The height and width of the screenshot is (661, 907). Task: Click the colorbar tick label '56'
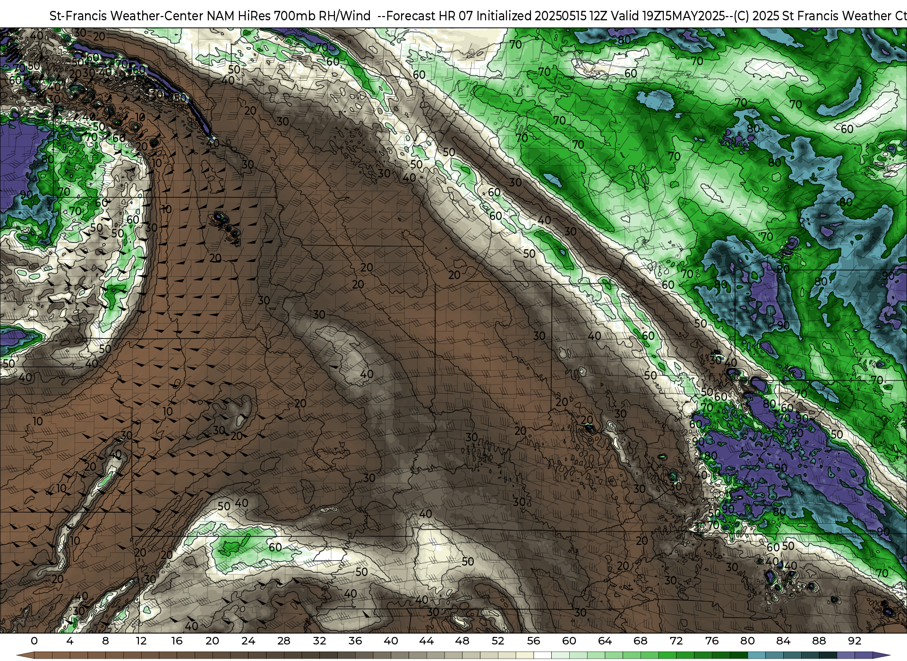(x=533, y=641)
